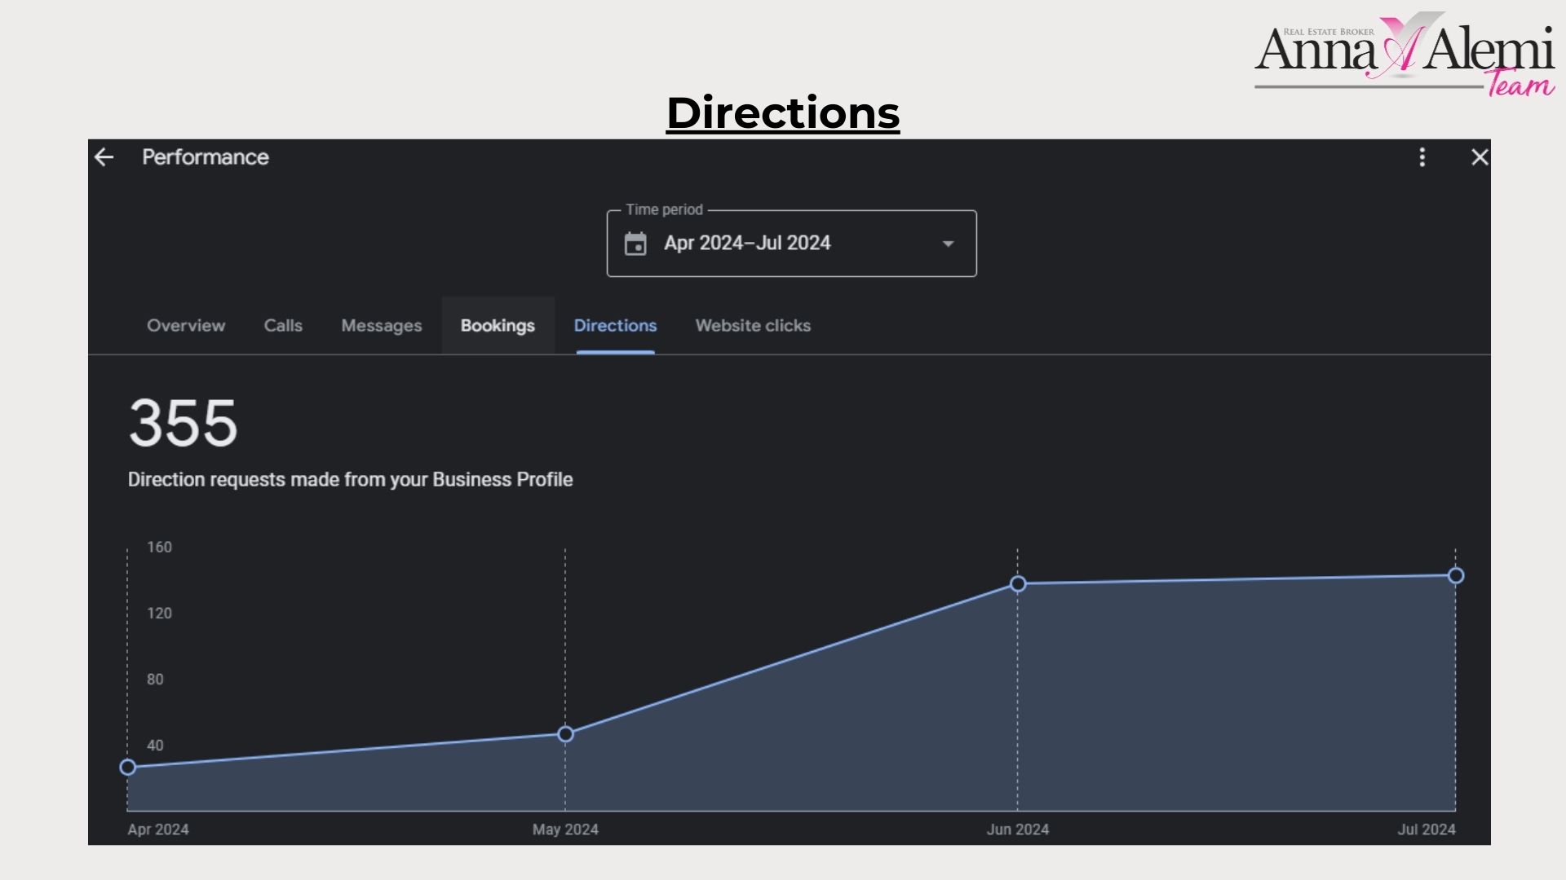Select the Directions tab
The height and width of the screenshot is (880, 1566).
[615, 325]
